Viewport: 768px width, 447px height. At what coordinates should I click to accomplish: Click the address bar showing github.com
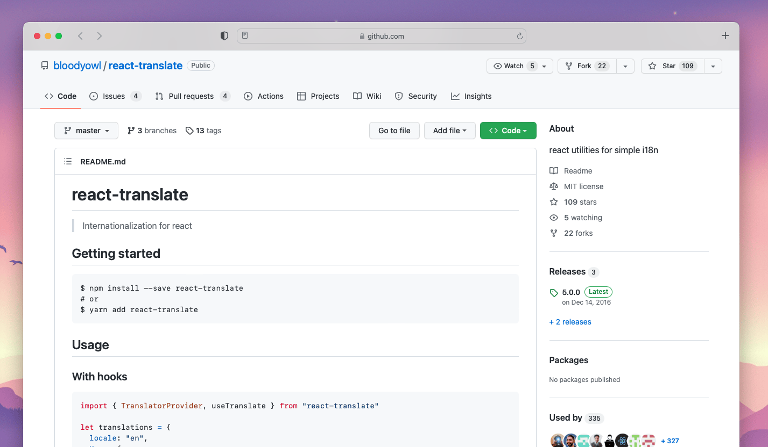click(x=382, y=36)
